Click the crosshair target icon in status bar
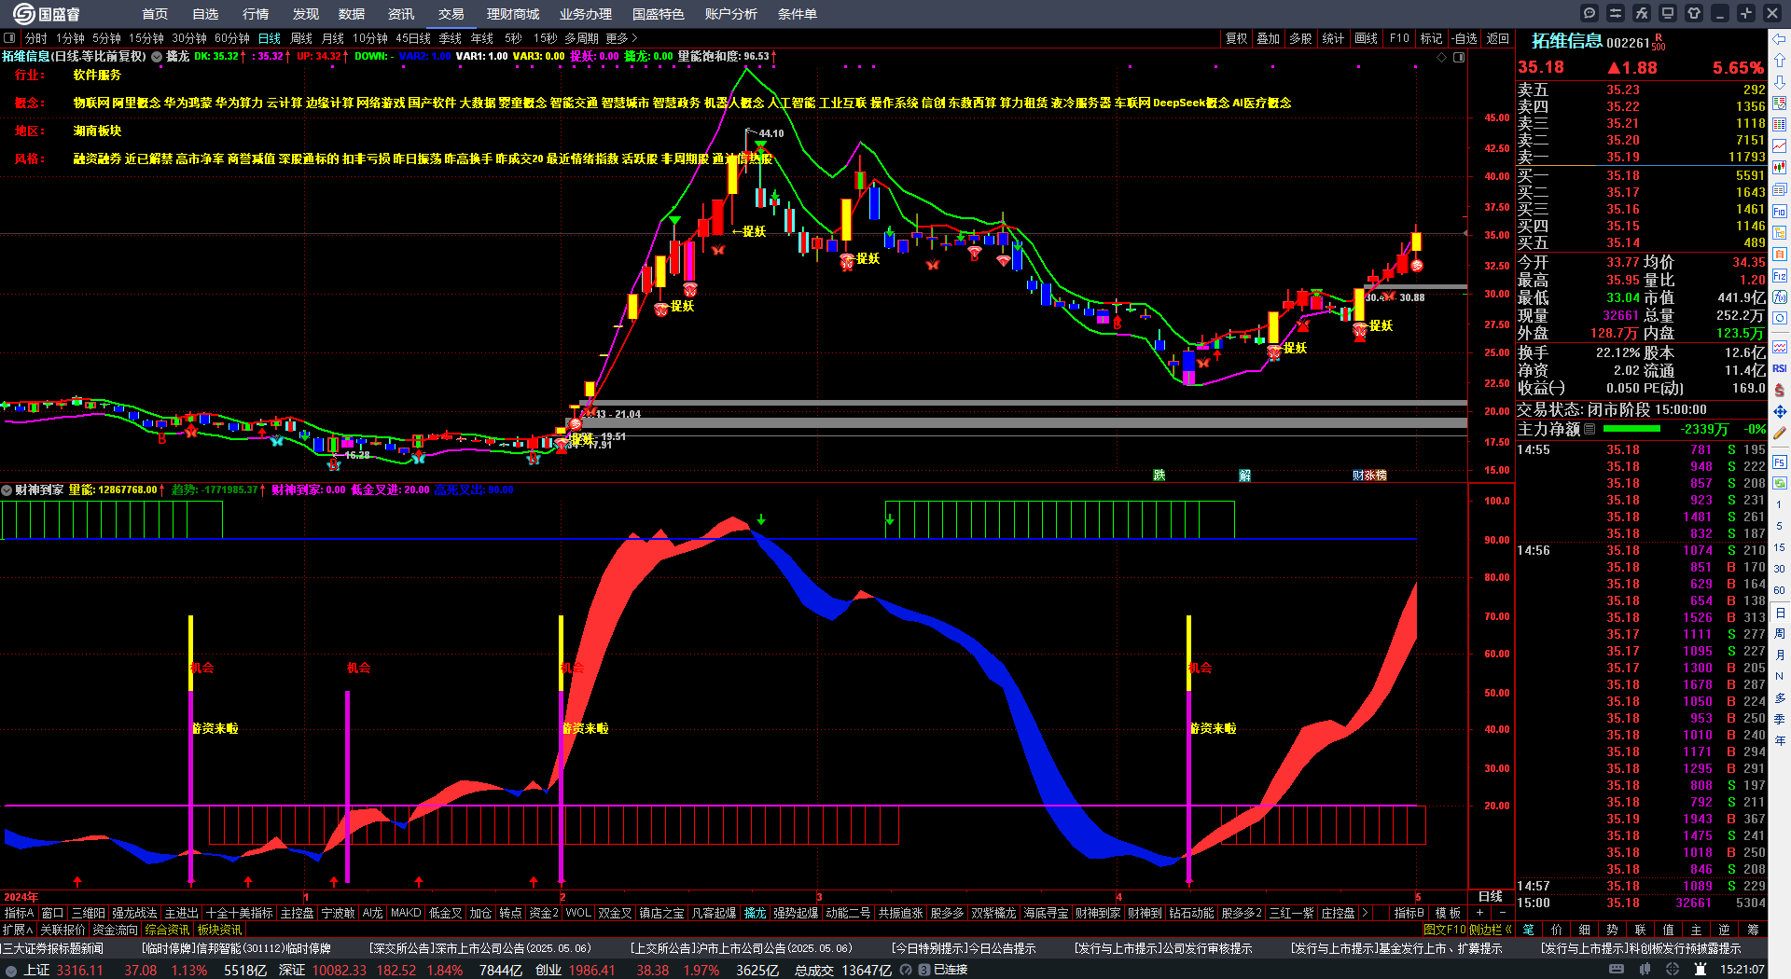 click(1673, 970)
